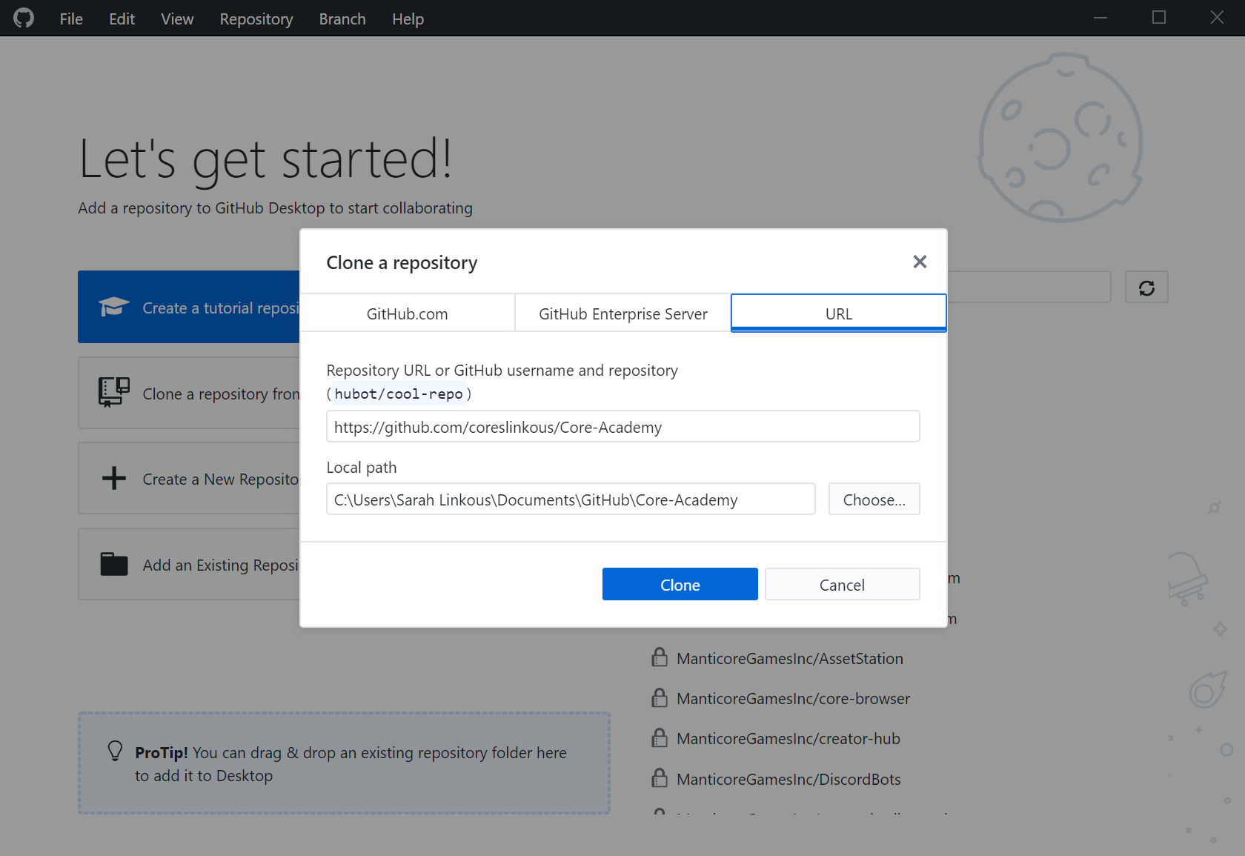1245x856 pixels.
Task: Open the View menu
Action: [177, 19]
